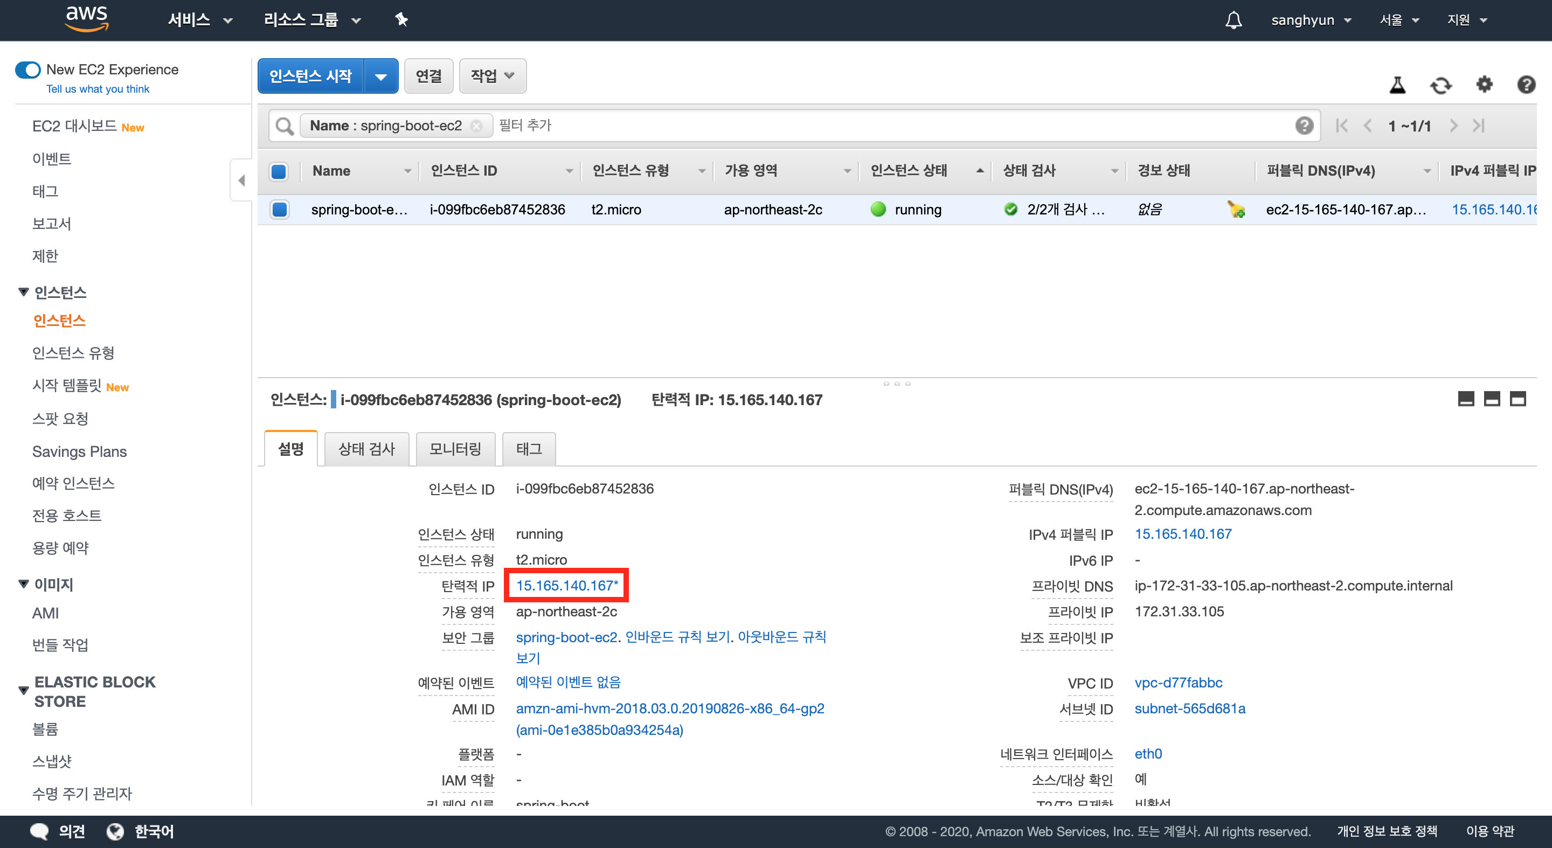Image resolution: width=1552 pixels, height=848 pixels.
Task: Remove the Name spring-boot-ec2 filter
Action: pos(476,126)
